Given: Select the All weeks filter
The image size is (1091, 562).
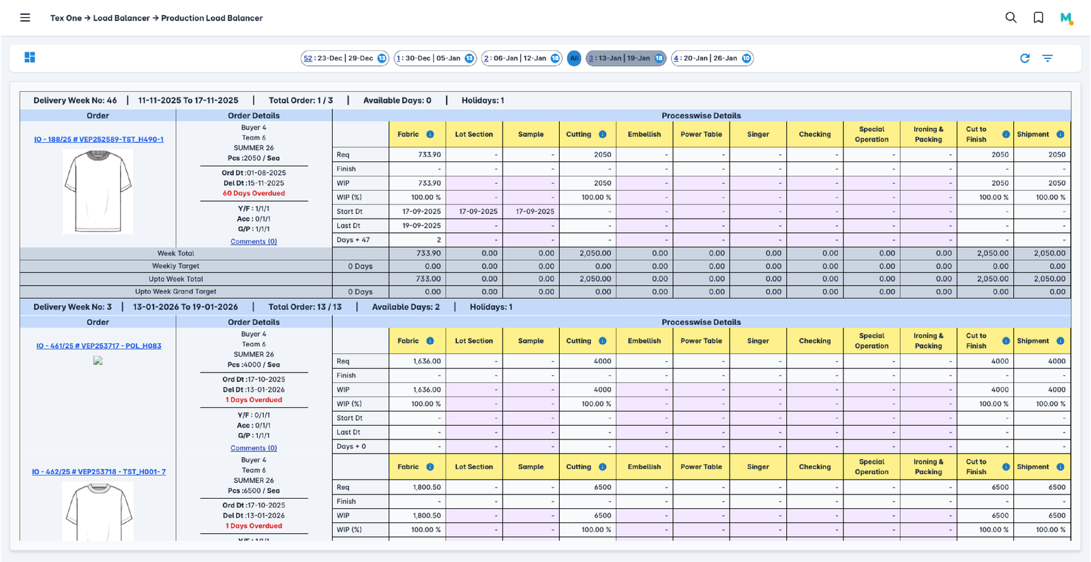Looking at the screenshot, I should (x=574, y=59).
